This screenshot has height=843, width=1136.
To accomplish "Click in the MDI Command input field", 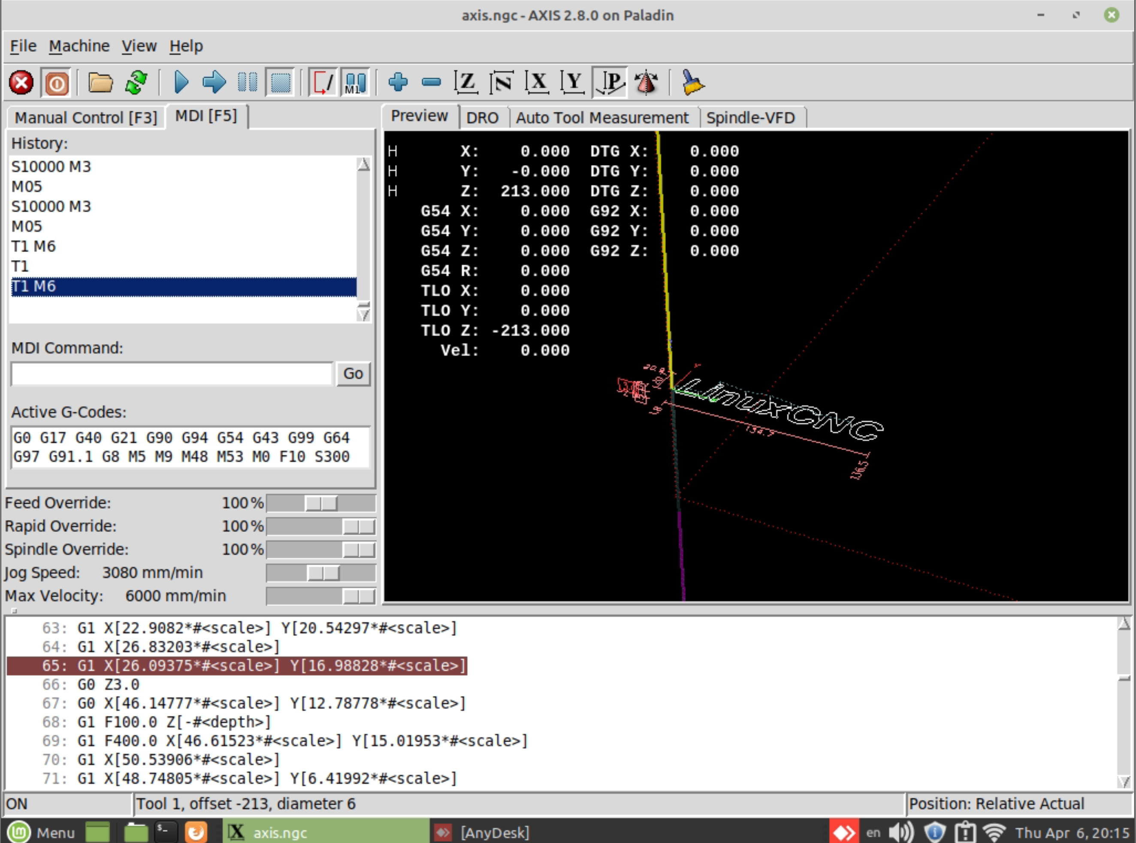I will (172, 374).
